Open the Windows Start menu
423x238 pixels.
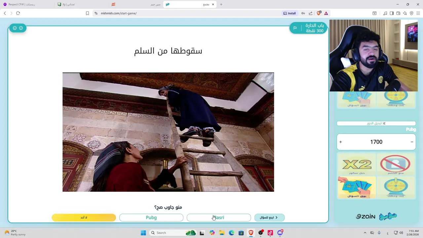(143, 233)
